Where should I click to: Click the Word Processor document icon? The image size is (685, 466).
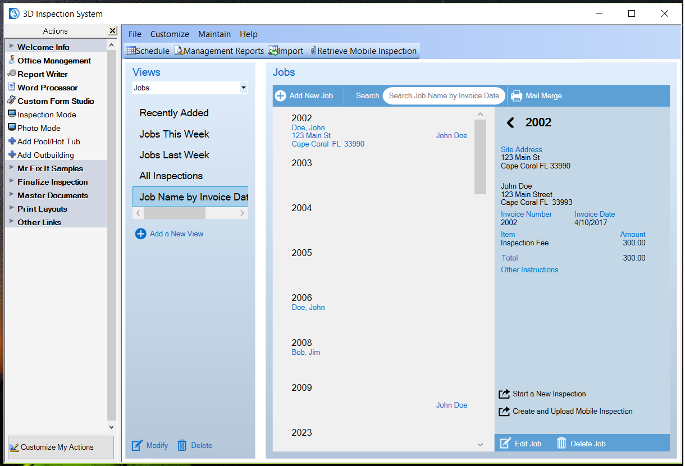[12, 87]
